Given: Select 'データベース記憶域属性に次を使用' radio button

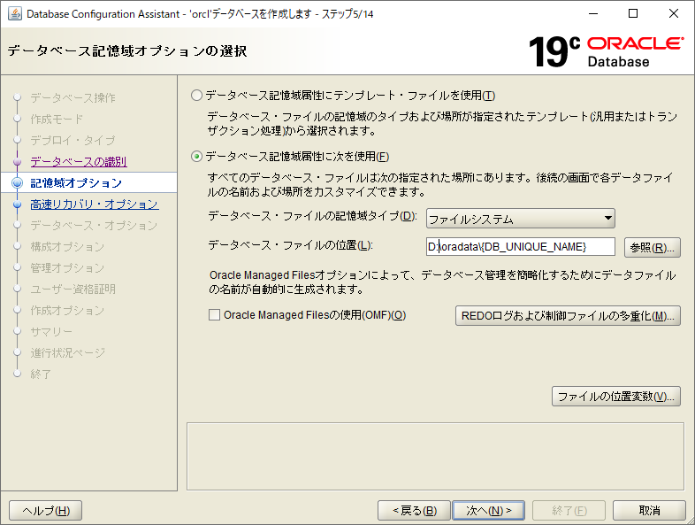Looking at the screenshot, I should tap(196, 157).
